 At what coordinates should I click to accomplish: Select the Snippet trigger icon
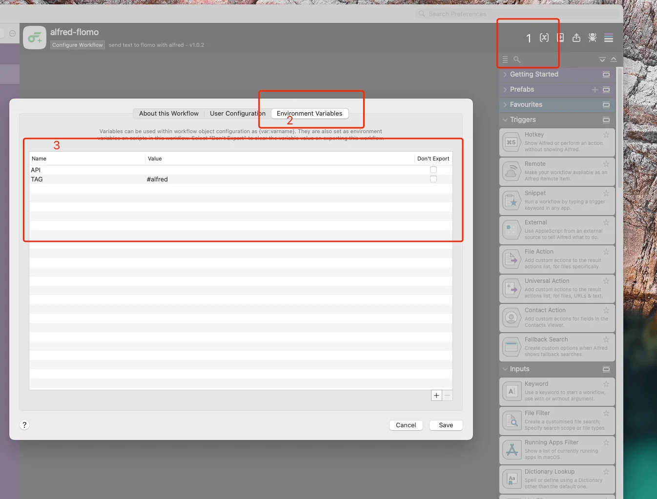point(511,200)
